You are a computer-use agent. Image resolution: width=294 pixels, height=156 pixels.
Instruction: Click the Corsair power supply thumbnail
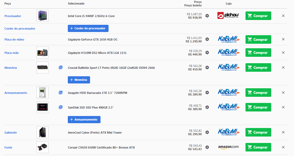pos(42,147)
